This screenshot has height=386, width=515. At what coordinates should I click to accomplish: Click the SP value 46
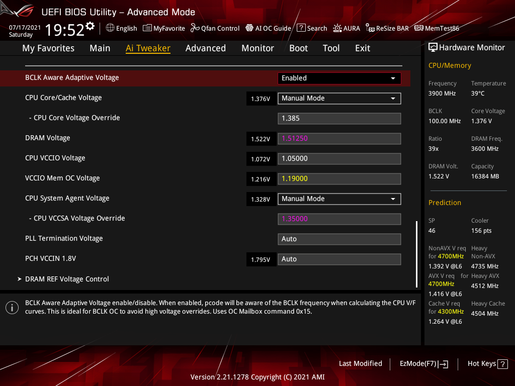click(432, 231)
